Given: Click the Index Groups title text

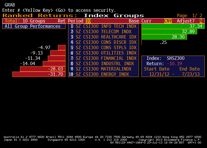Looking at the screenshot, I should pyautogui.click(x=114, y=15).
